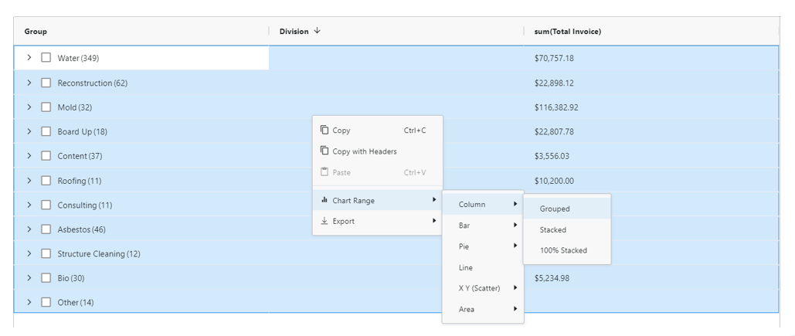Click the Copy with Headers icon
Image resolution: width=795 pixels, height=336 pixels.
[324, 151]
